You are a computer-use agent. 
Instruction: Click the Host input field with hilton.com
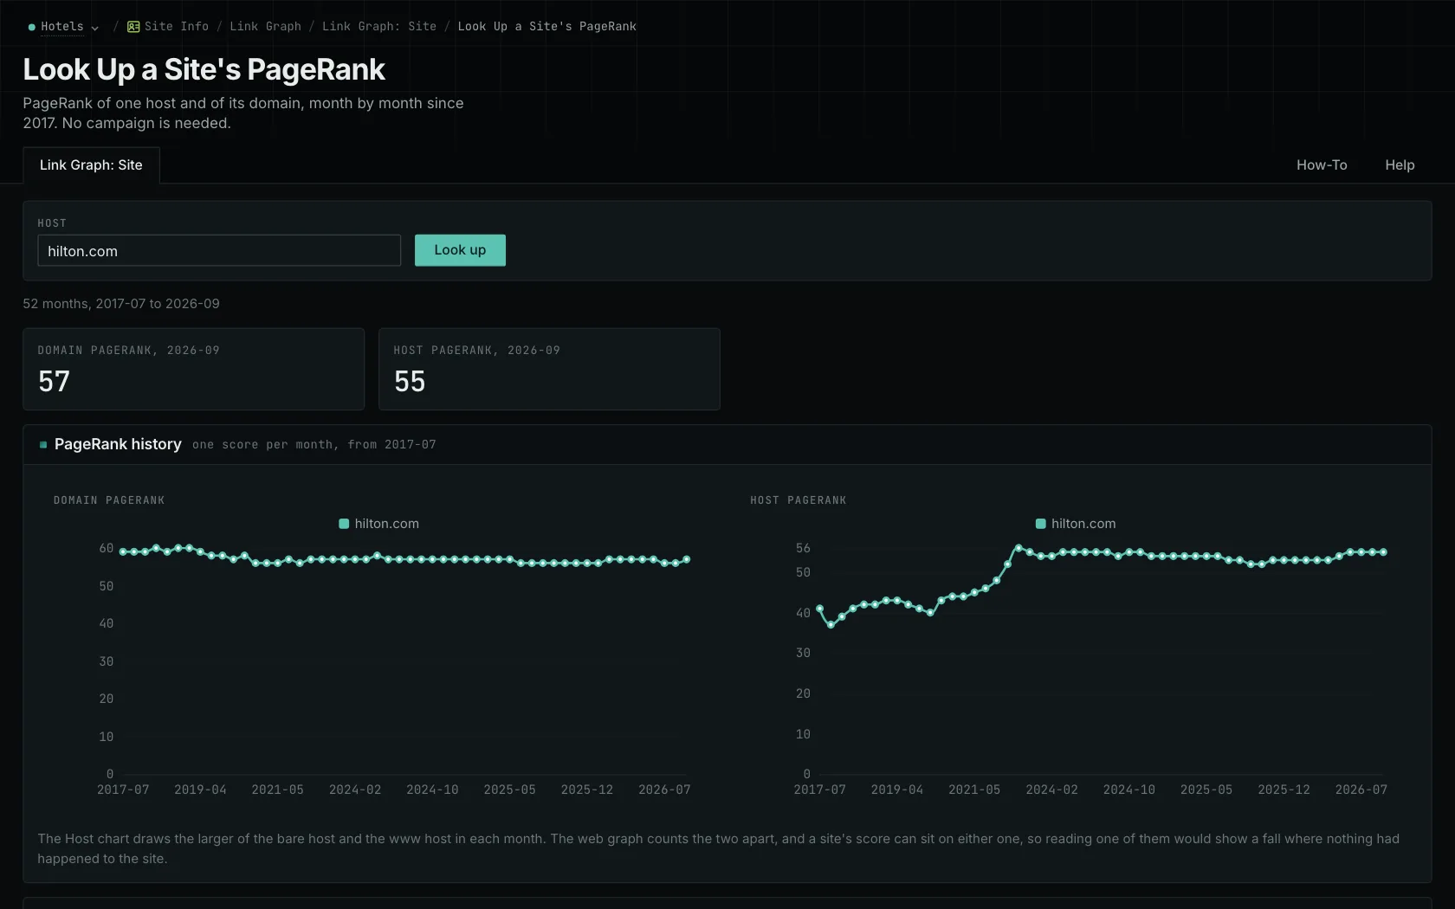click(x=219, y=251)
